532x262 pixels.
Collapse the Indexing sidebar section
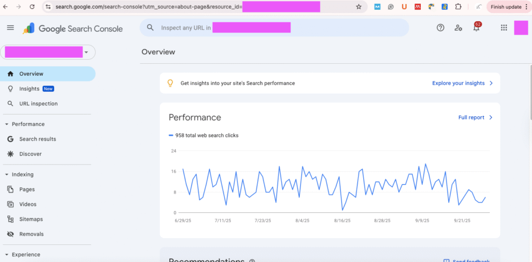(7, 175)
